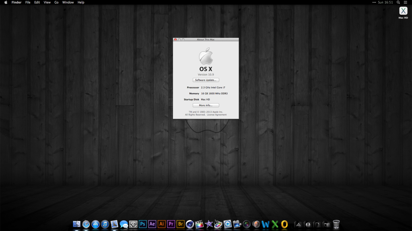The height and width of the screenshot is (231, 412).
Task: Open the Mac App Store dock icon
Action: point(95,224)
